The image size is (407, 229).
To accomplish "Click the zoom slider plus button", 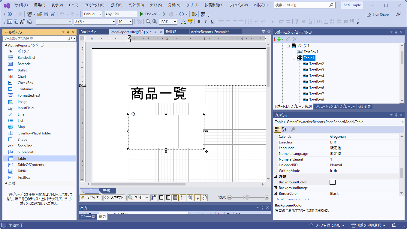I will [267, 197].
